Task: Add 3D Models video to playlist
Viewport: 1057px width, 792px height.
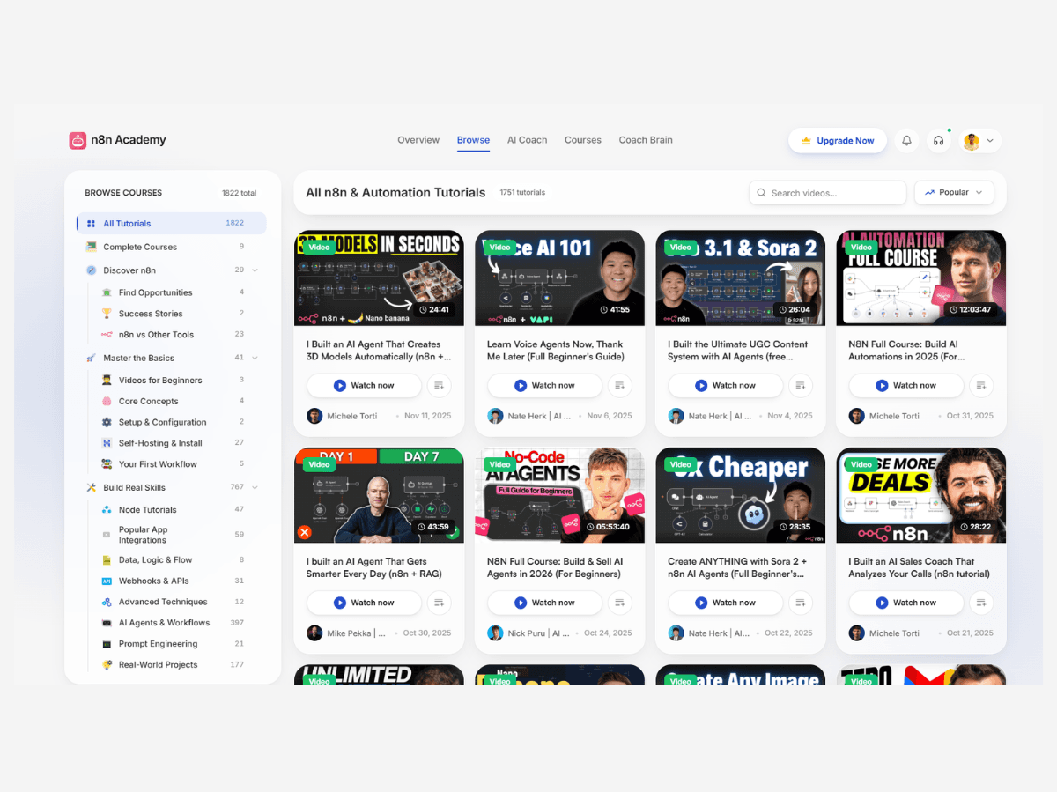Action: [440, 385]
